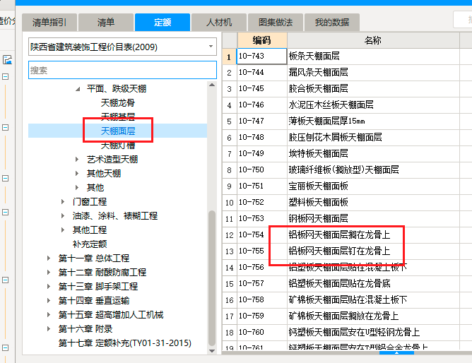Image resolution: width=472 pixels, height=363 pixels.
Task: Select row 胶合板天棚面层
Action: coord(373,89)
